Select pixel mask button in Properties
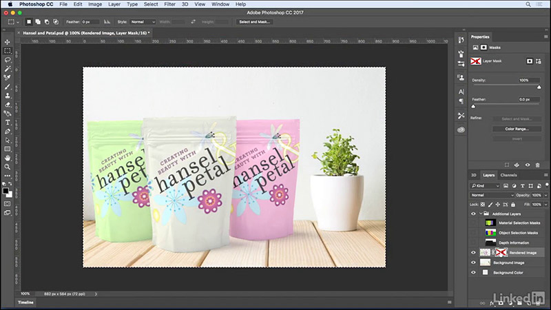551x310 pixels. [x=530, y=61]
